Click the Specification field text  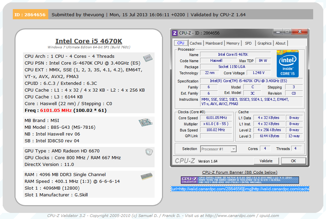pyautogui.click(x=251, y=81)
